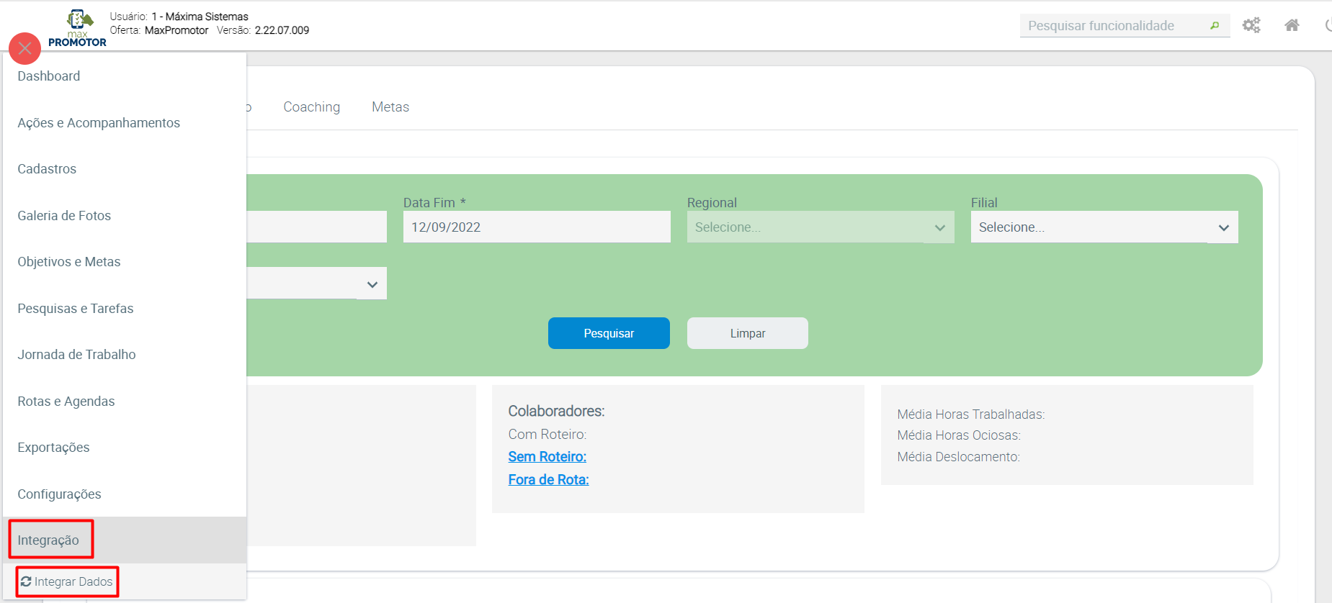Open the Filial dropdown
Image resolution: width=1332 pixels, height=603 pixels.
click(x=1104, y=227)
